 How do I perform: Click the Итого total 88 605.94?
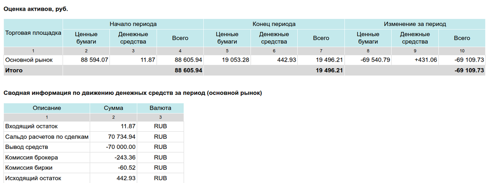click(188, 71)
